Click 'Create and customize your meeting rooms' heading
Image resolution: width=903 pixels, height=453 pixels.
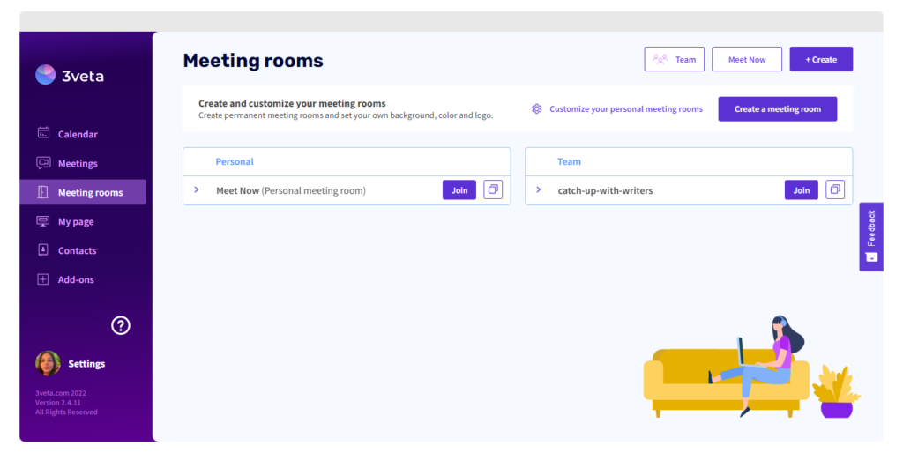pyautogui.click(x=292, y=104)
